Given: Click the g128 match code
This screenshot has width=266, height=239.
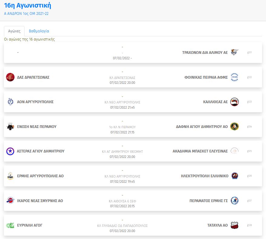Looking at the screenshot, I should [249, 225].
